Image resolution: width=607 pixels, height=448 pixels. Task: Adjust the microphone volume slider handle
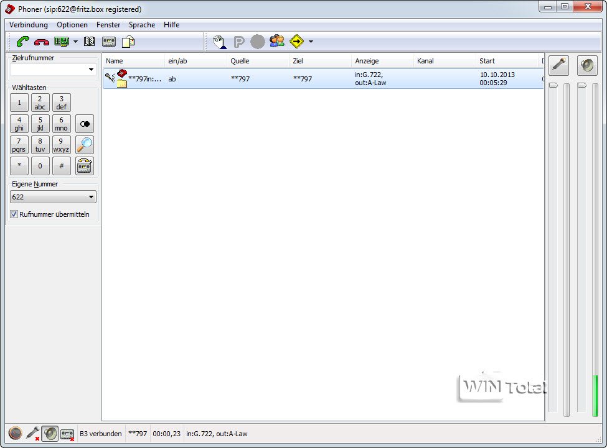coord(553,85)
